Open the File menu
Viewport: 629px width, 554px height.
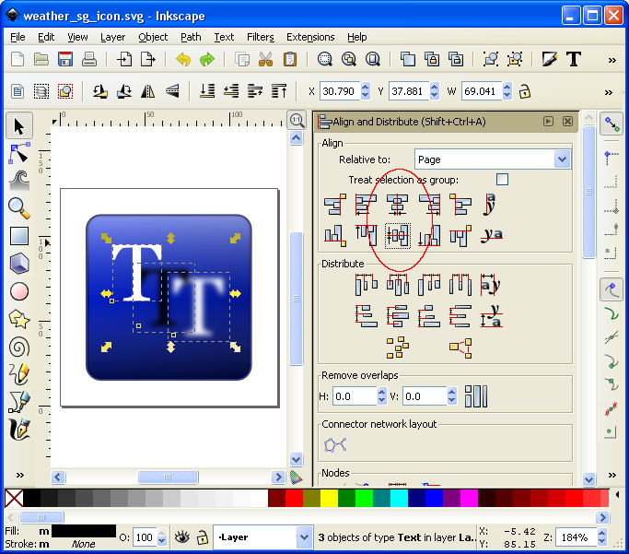(17, 37)
